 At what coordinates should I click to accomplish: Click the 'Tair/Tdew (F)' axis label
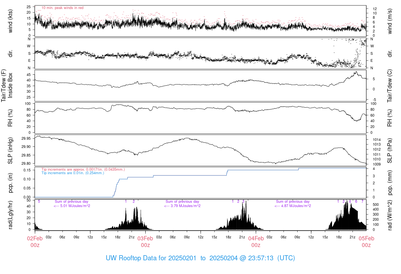click(4, 86)
